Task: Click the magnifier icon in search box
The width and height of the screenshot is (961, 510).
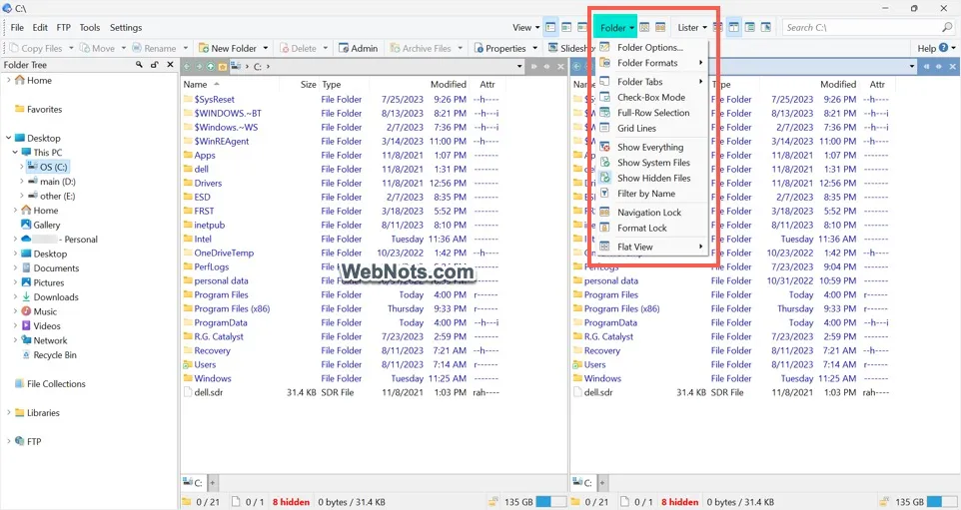Action: [x=947, y=28]
